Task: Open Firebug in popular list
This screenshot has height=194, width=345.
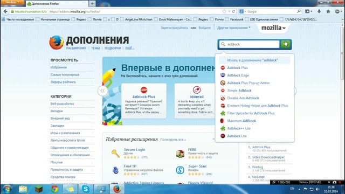Action: 258,167
